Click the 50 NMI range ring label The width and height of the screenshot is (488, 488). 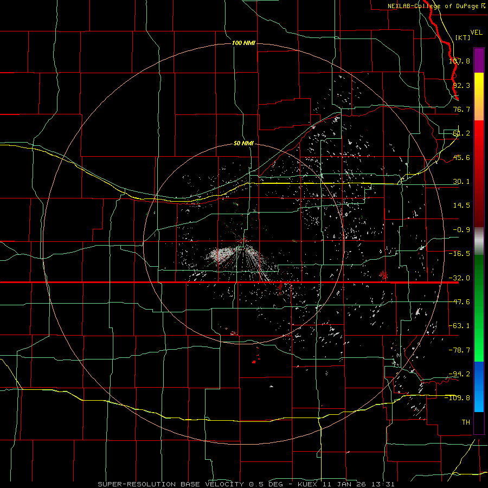pos(243,144)
